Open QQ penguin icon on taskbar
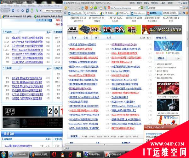The width and height of the screenshot is (189, 158). pos(62,155)
